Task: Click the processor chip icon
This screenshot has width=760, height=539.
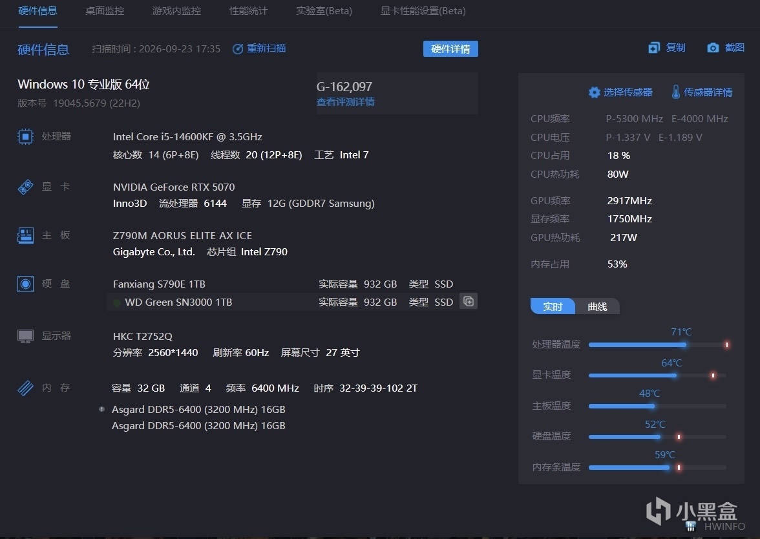Action: (x=25, y=137)
